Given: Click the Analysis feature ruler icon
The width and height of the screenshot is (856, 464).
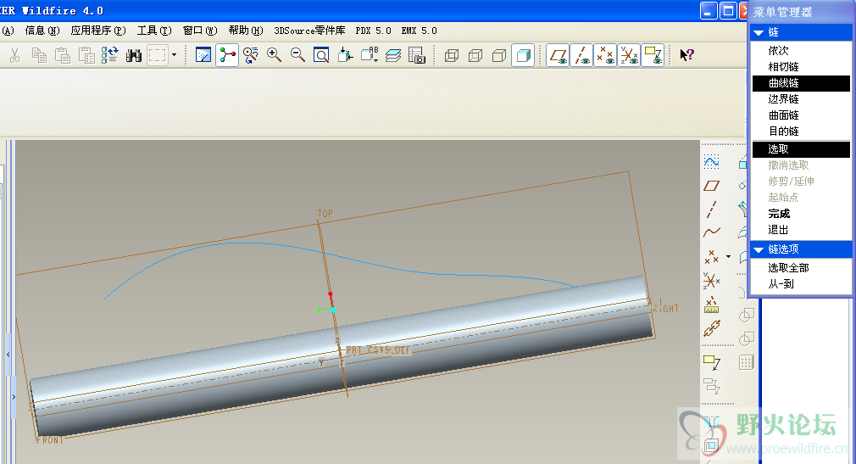Looking at the screenshot, I should (711, 305).
